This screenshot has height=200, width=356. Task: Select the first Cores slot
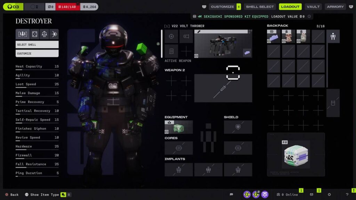[x=179, y=148]
